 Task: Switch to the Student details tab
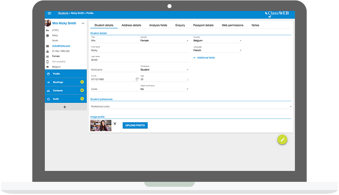tap(104, 25)
